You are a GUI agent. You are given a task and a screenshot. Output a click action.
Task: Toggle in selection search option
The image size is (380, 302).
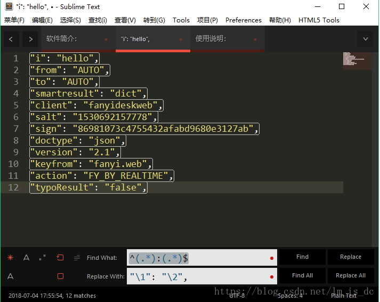(x=77, y=257)
